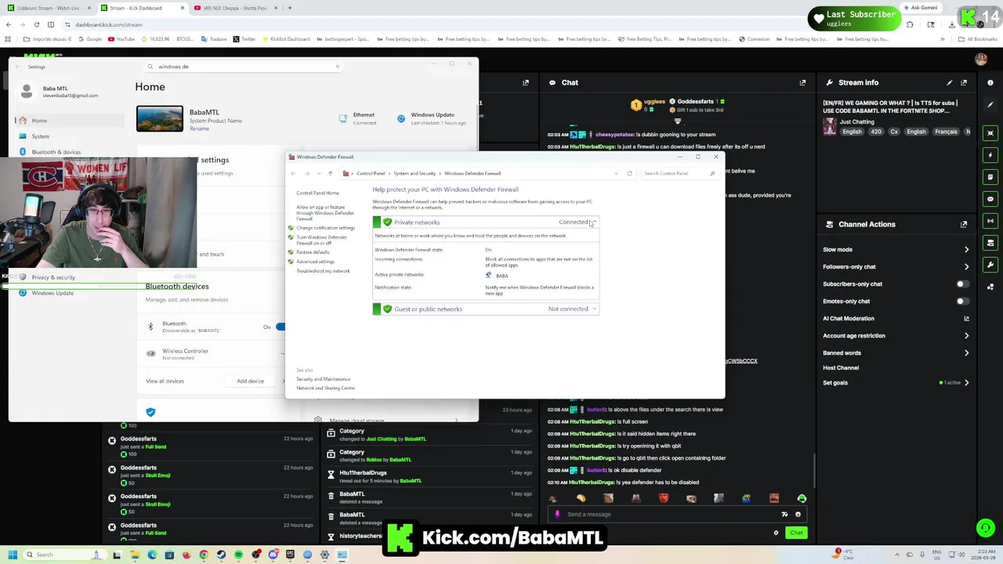Click the Ethernet status icon in Settings

tap(343, 118)
